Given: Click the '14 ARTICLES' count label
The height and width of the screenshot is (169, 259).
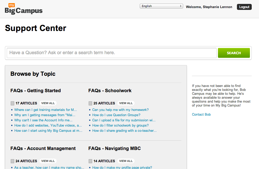Looking at the screenshot, I should (x=104, y=161).
